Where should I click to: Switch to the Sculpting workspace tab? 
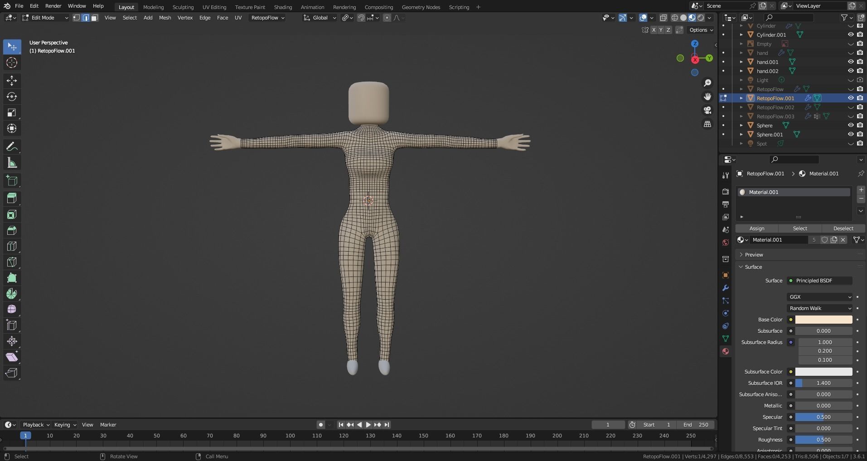click(183, 7)
